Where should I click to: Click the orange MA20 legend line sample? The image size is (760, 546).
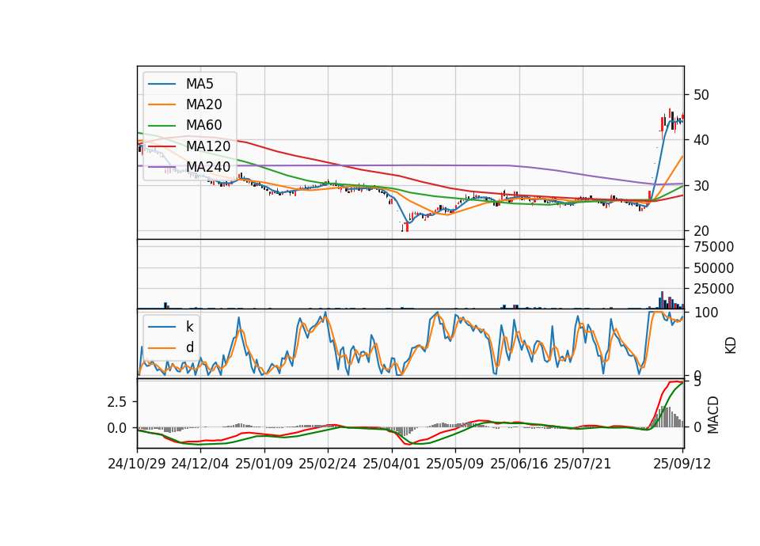click(161, 104)
